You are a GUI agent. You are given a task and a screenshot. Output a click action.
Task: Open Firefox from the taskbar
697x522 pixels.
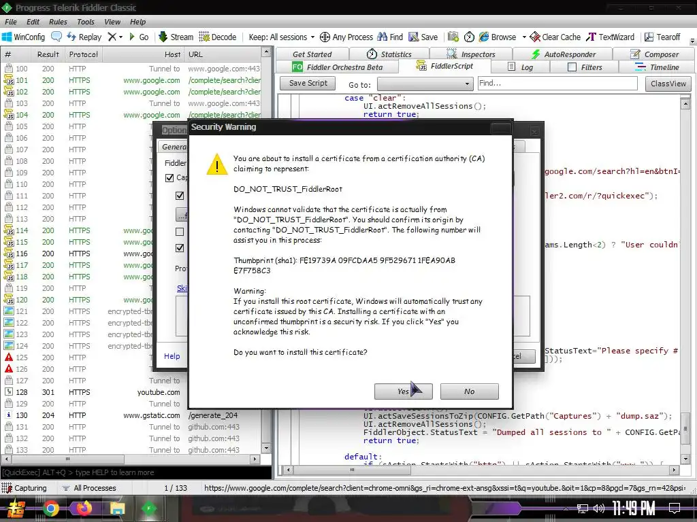(84, 508)
